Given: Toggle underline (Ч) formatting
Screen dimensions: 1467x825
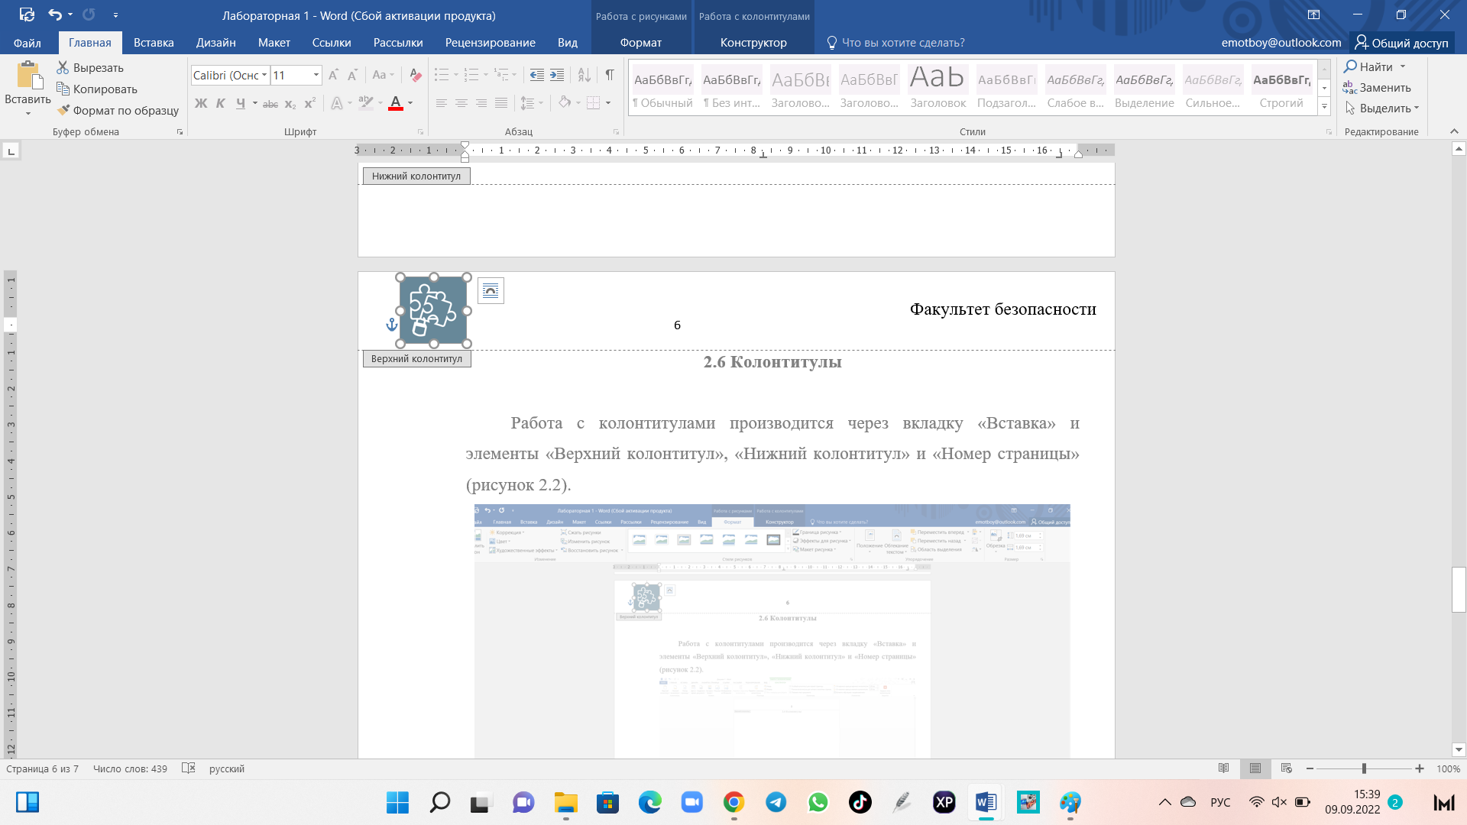Looking at the screenshot, I should pos(241,103).
